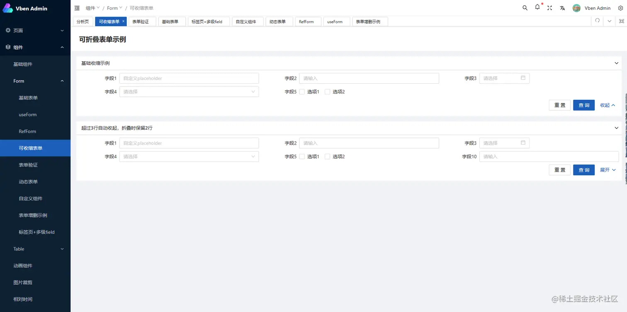Switch to the 分析页 tab
This screenshot has width=627, height=312.
(x=83, y=21)
